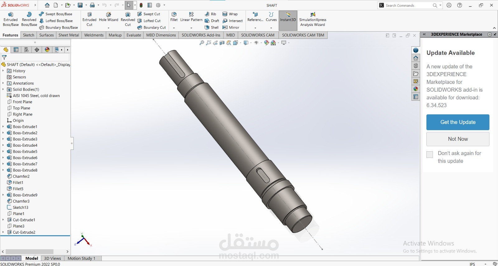Screen dimensions: 498x266
Task: Open SOLIDWORKS Resources task pane icon
Action: pyautogui.click(x=416, y=58)
